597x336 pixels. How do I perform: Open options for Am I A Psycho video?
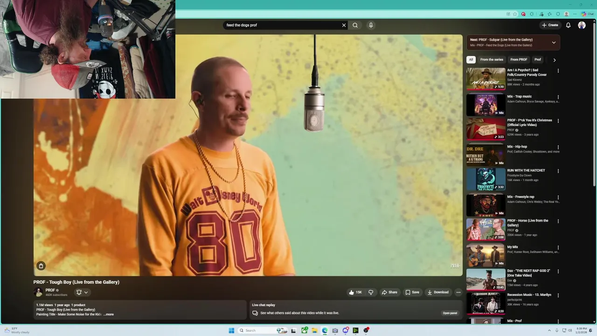pos(558,71)
